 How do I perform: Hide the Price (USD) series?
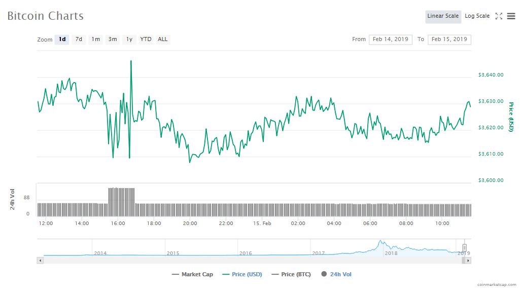(x=242, y=274)
